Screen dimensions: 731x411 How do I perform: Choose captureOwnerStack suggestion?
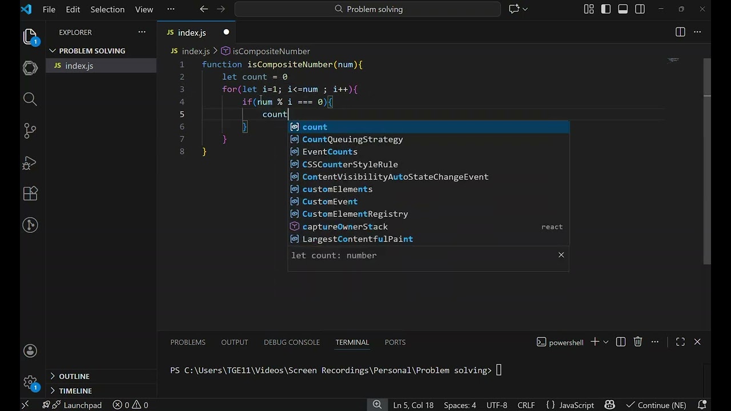coord(428,227)
